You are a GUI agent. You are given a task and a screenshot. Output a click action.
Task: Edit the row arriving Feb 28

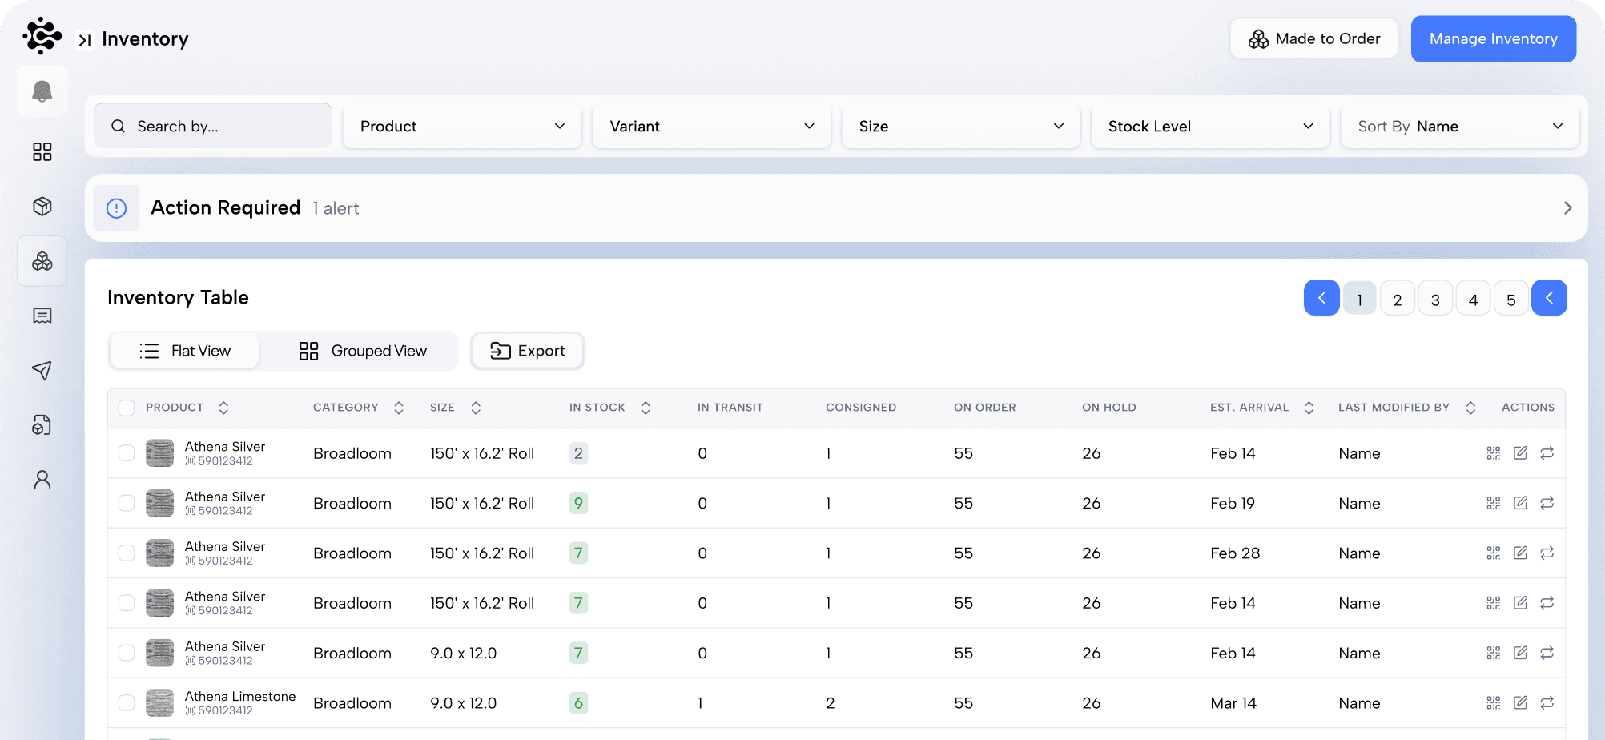1520,553
